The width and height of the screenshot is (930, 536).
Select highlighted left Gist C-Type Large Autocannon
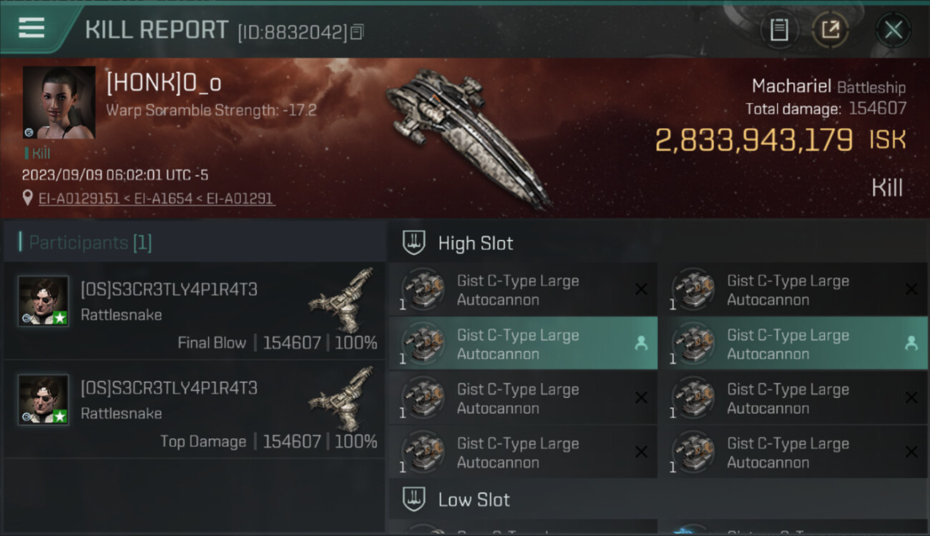click(523, 344)
